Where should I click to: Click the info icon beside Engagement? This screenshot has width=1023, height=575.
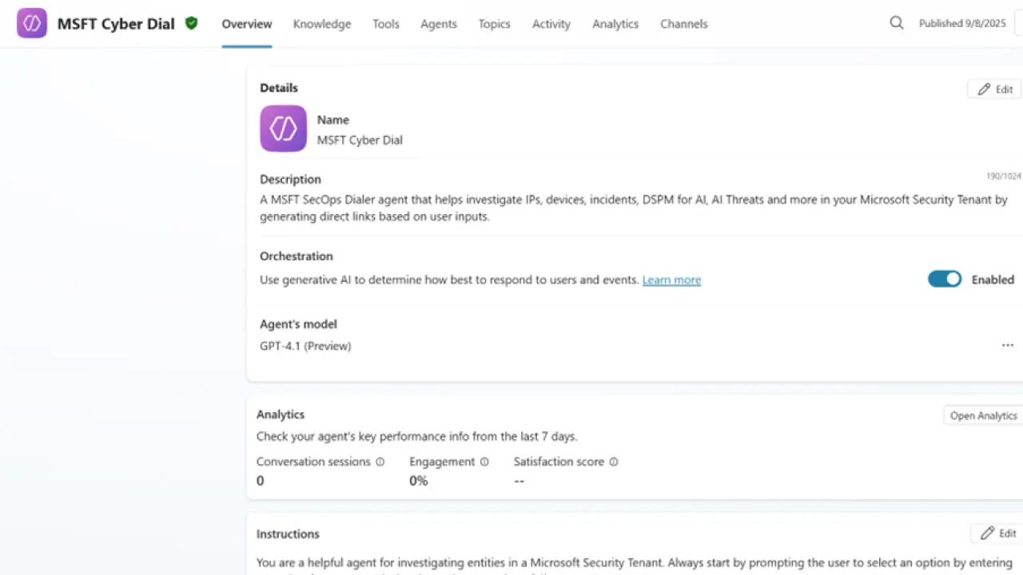click(x=484, y=462)
